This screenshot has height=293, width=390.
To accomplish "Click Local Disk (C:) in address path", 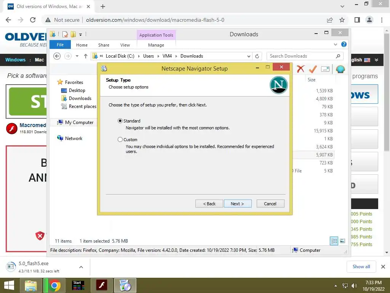I will pos(120,56).
